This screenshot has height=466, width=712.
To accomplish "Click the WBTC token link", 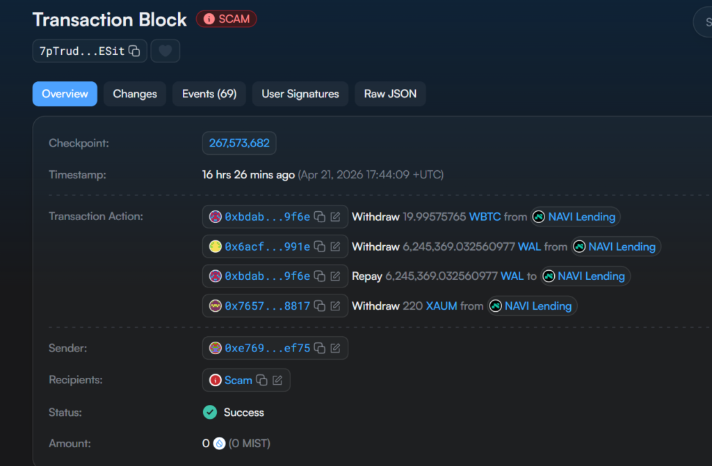I will pos(485,217).
